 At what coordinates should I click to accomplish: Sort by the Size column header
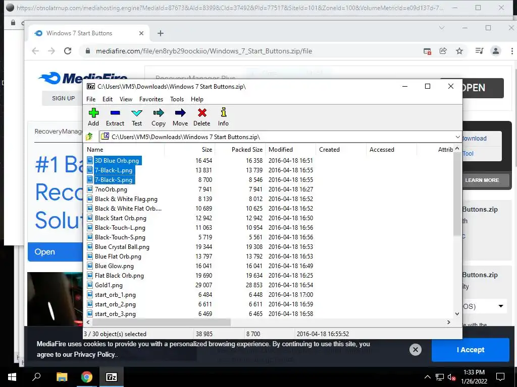190,149
